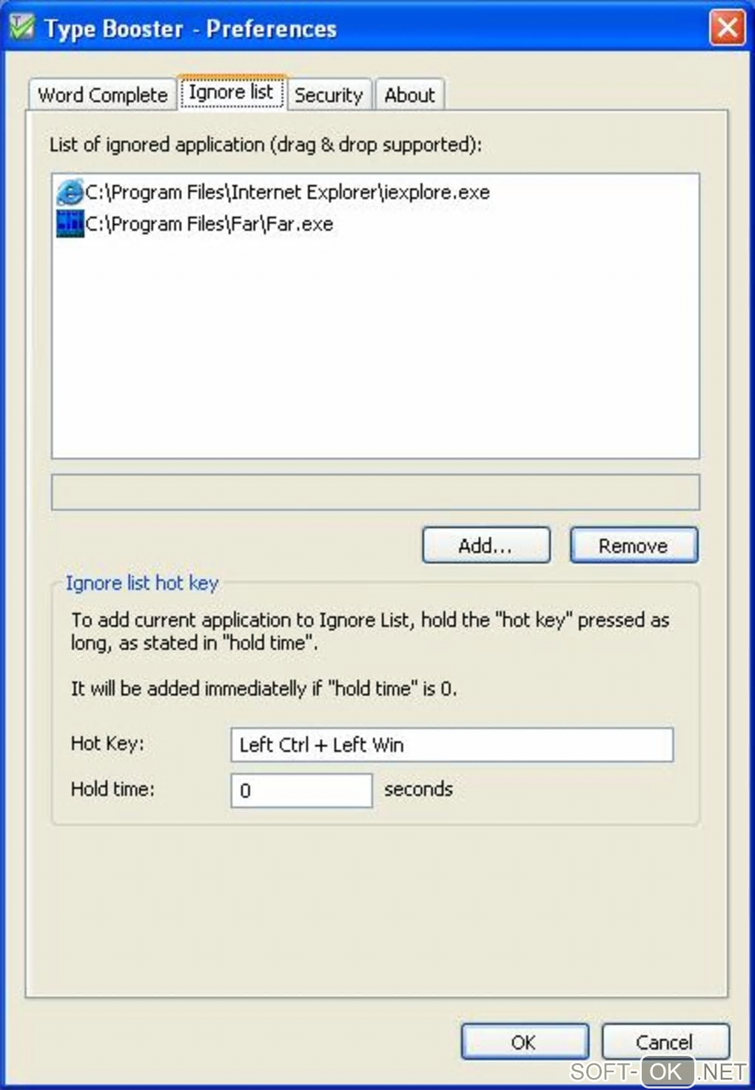The width and height of the screenshot is (755, 1090).
Task: Select the Far.exe path entry
Action: (209, 224)
